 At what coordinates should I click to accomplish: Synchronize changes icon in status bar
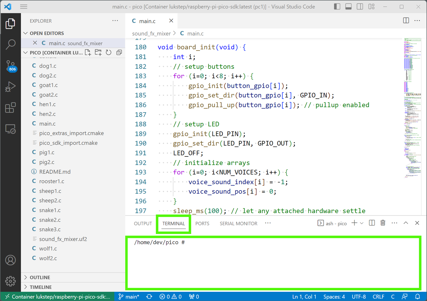coord(149,297)
